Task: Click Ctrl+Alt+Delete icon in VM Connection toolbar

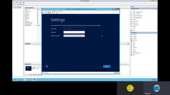Action: click(43, 13)
